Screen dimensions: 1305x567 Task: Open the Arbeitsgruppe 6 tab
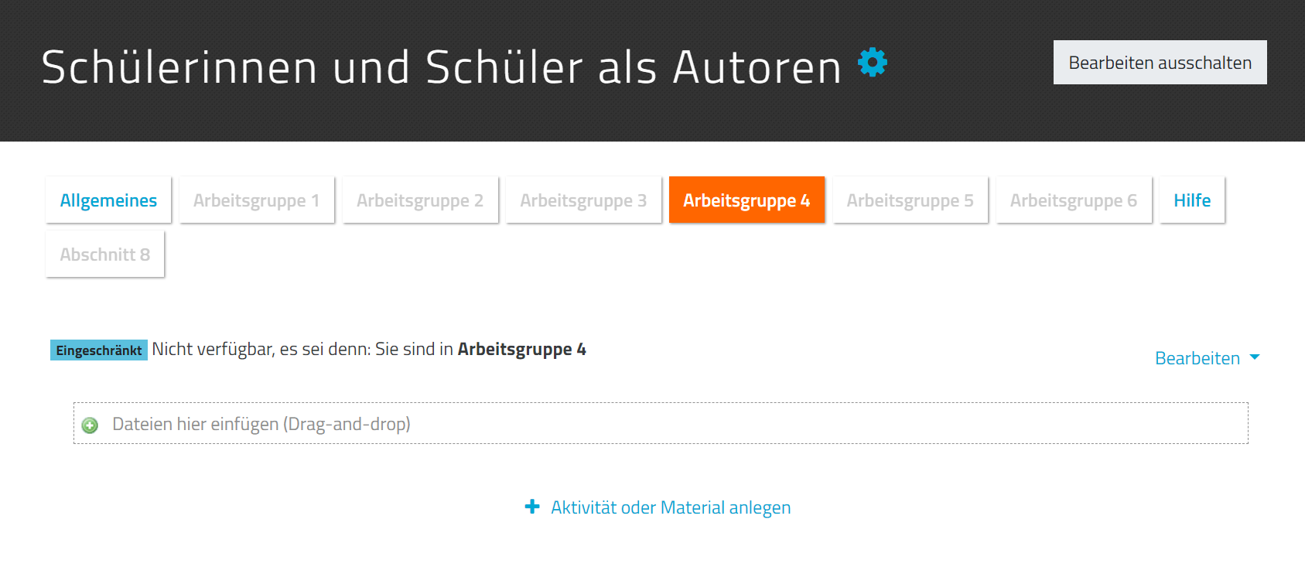pos(1074,200)
